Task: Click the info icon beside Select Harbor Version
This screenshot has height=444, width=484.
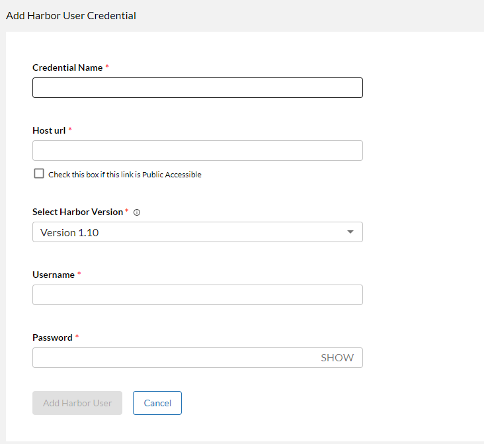Action: [137, 212]
